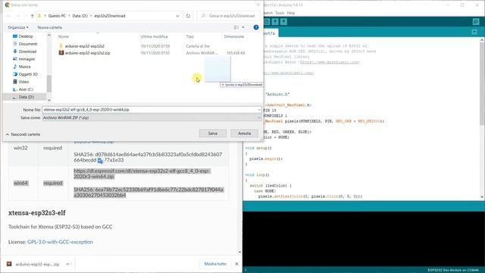This screenshot has width=485, height=273.
Task: Expand the address bar path history dropdown
Action: [x=177, y=16]
